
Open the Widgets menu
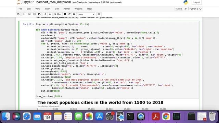pyautogui.click(x=78, y=9)
